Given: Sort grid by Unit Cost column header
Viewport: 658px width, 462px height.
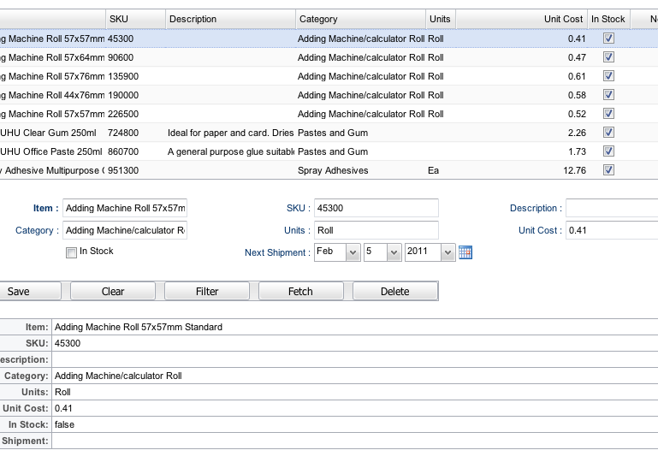Looking at the screenshot, I should tap(520, 19).
